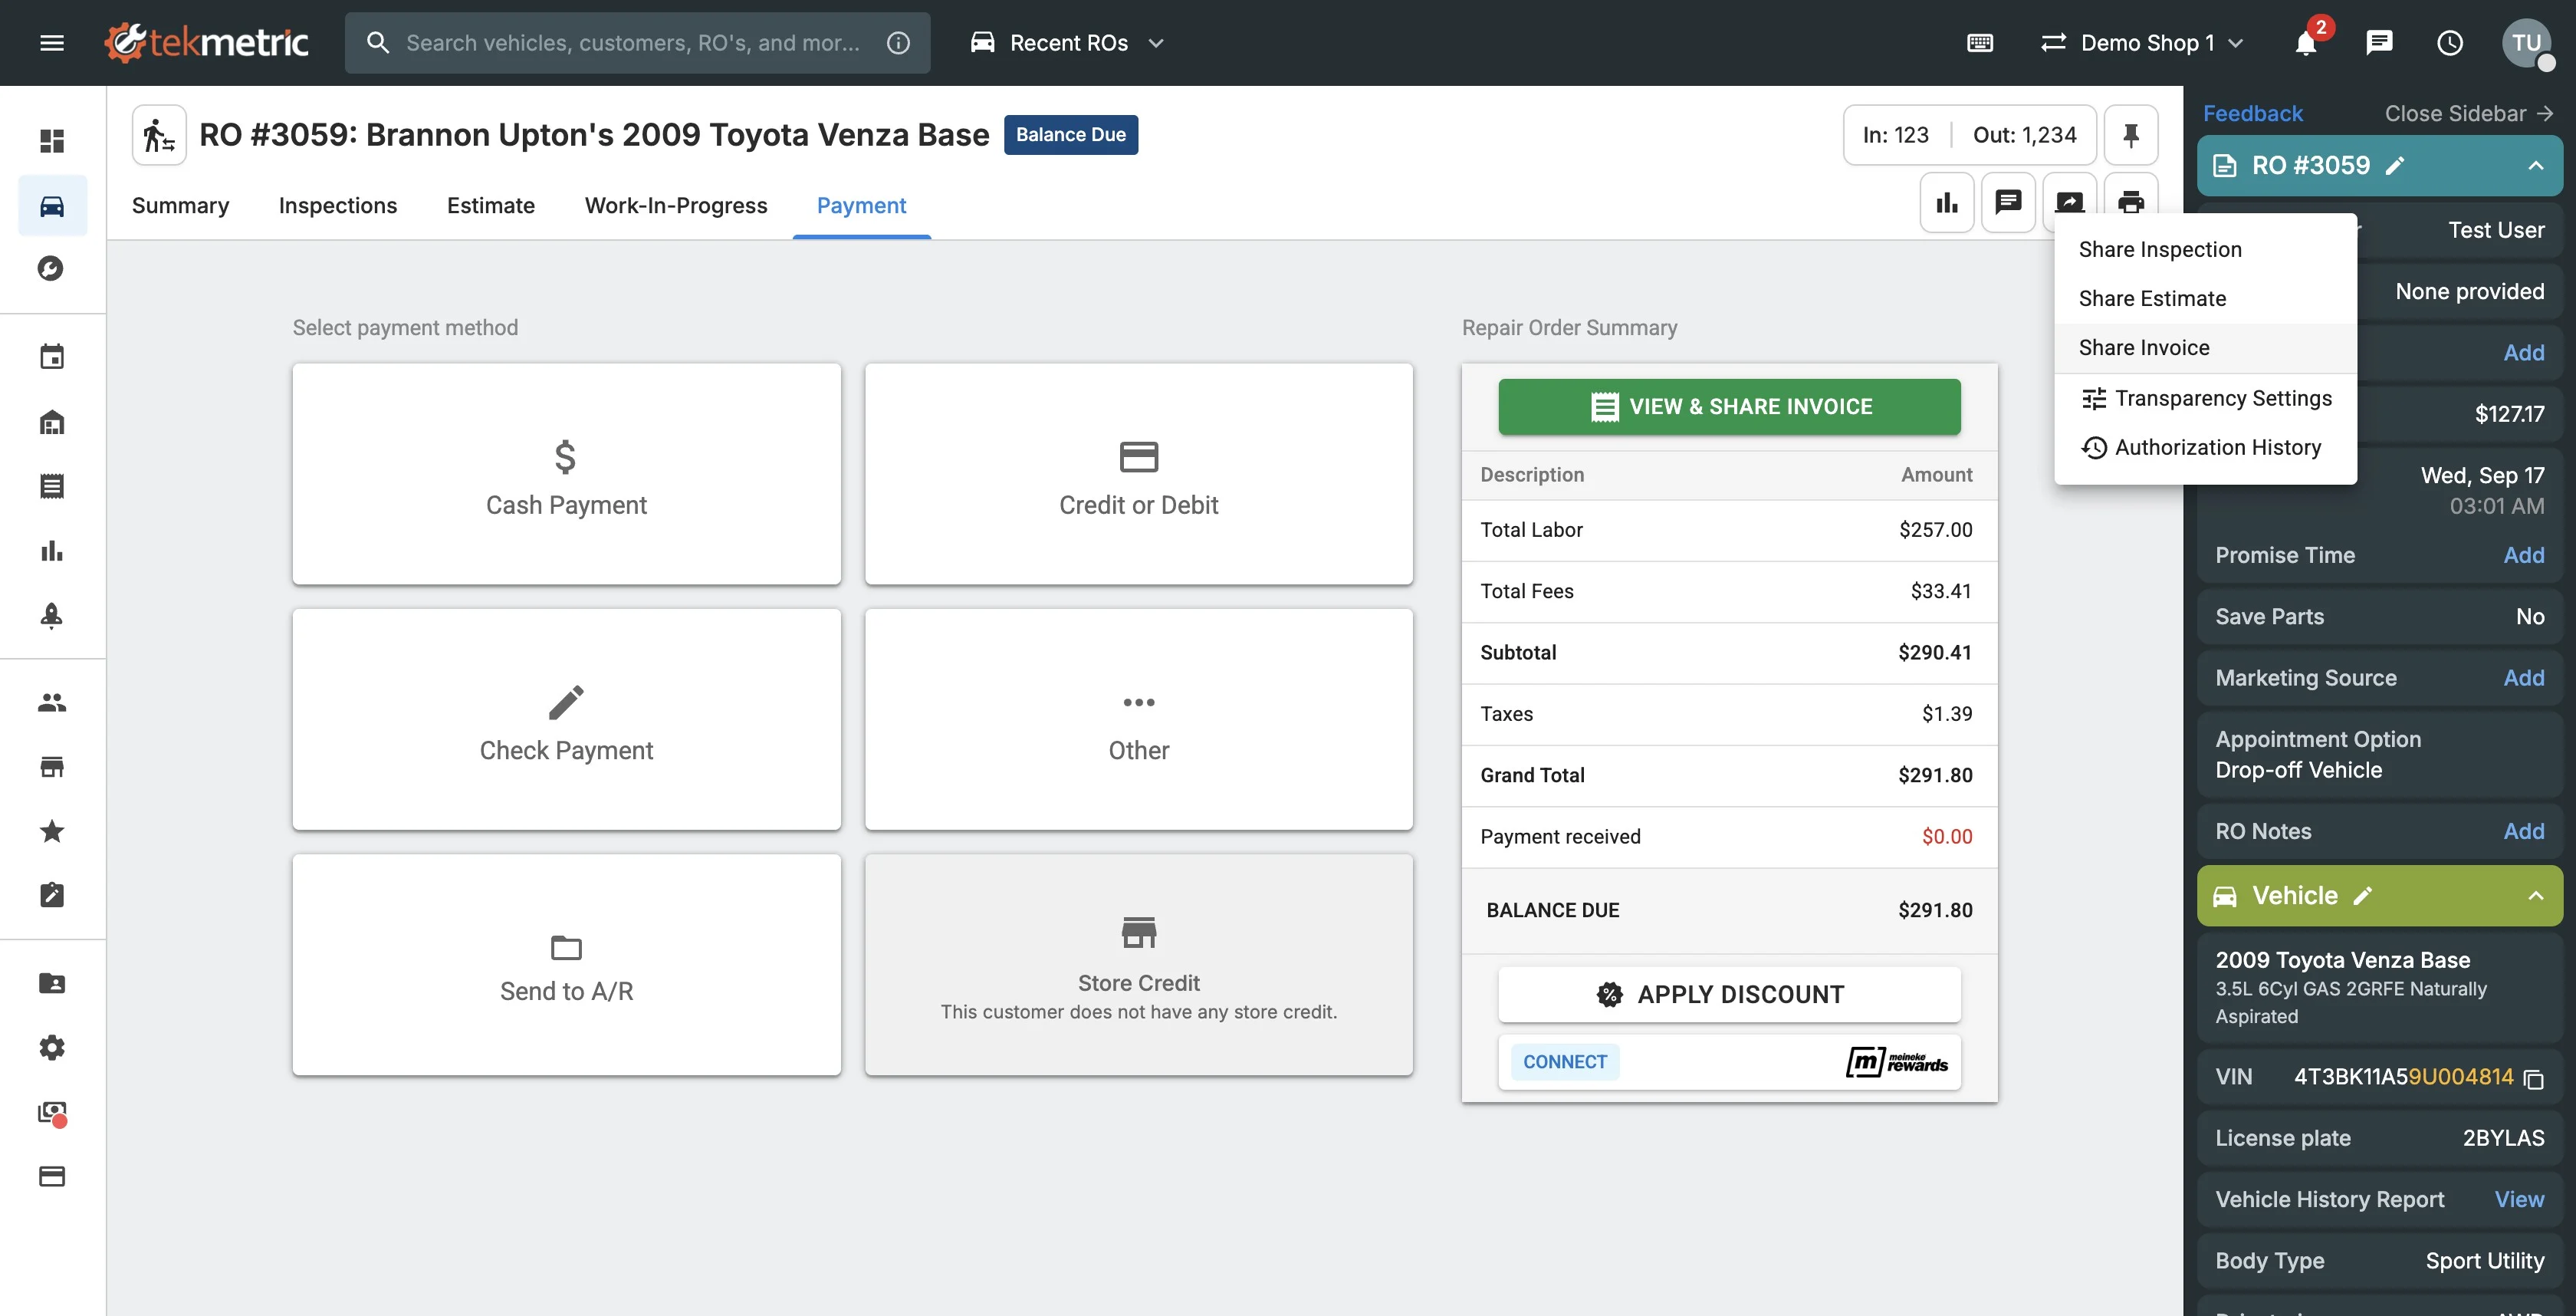2576x1316 pixels.
Task: Open the time clock icon in header
Action: 2449,43
